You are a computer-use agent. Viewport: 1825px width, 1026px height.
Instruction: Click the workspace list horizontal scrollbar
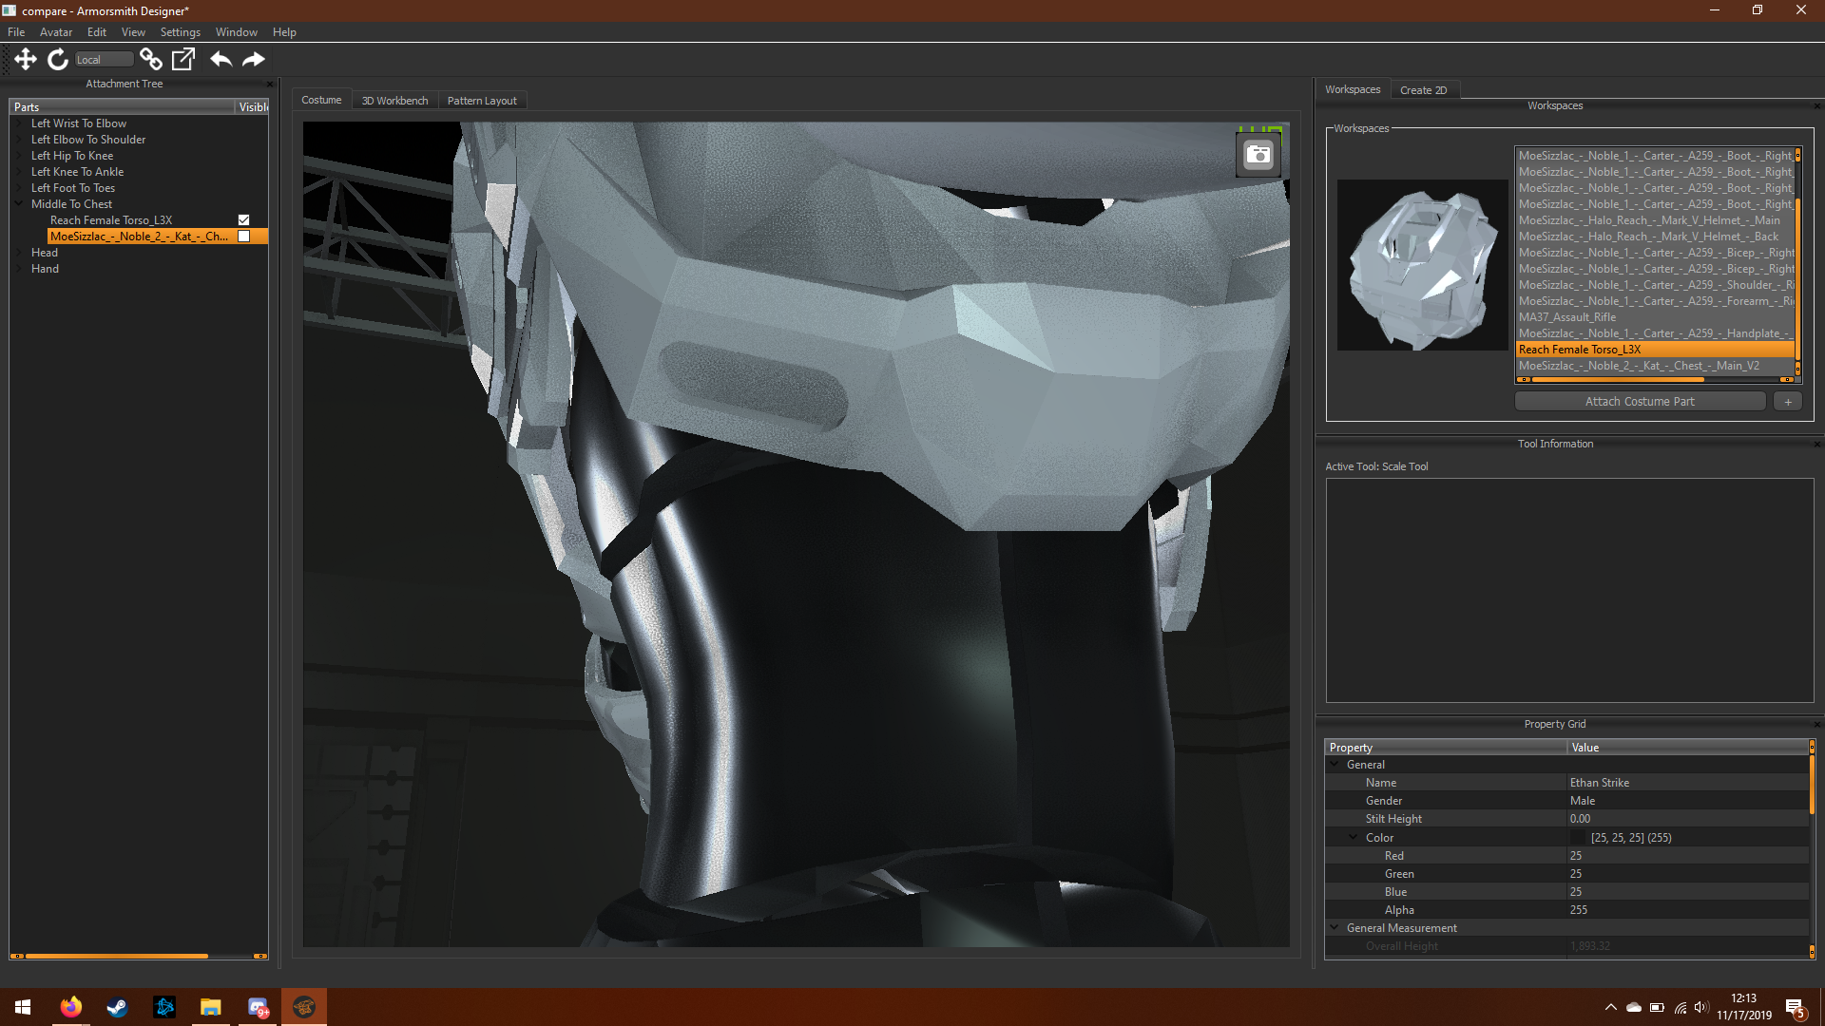click(x=1617, y=379)
